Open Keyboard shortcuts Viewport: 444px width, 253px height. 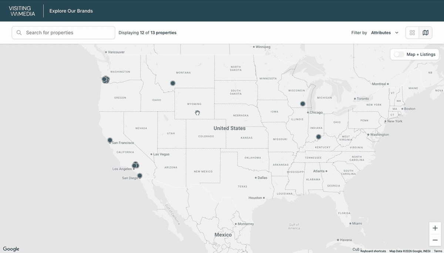373,251
